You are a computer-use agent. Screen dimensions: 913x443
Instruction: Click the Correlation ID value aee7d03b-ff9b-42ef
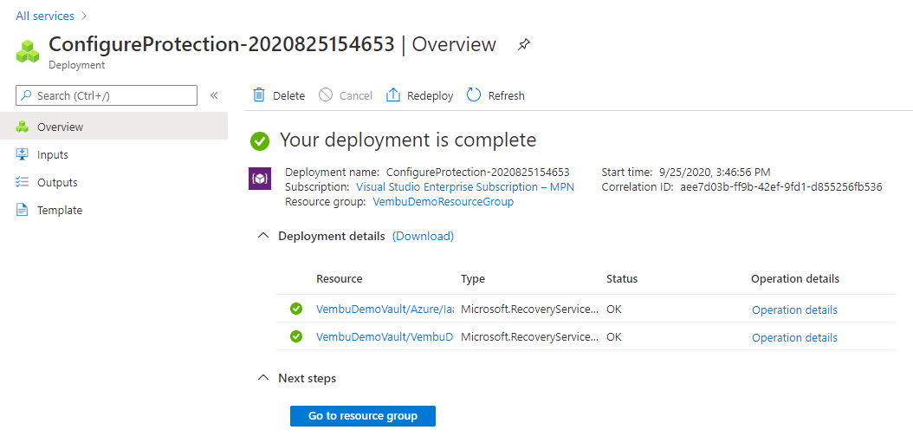click(x=781, y=187)
